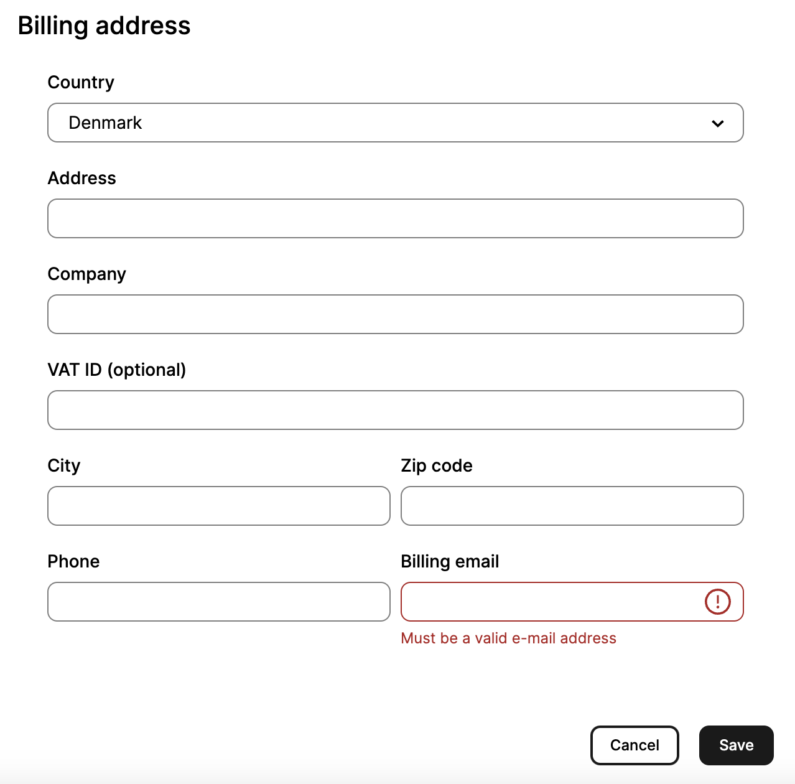Click the error alert icon in Billing email
Image resolution: width=795 pixels, height=784 pixels.
pos(717,602)
